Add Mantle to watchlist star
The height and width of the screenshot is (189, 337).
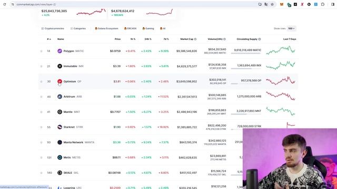[41, 112]
